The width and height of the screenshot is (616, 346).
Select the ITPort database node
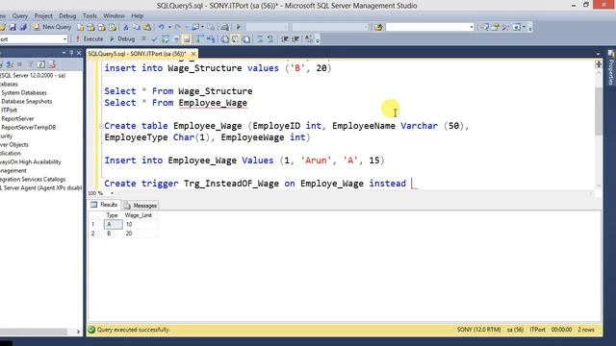(x=9, y=110)
